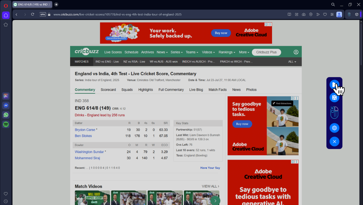The image size is (363, 205).
Task: Open the Opera Easy Setup sliders icon
Action: click(332, 14)
